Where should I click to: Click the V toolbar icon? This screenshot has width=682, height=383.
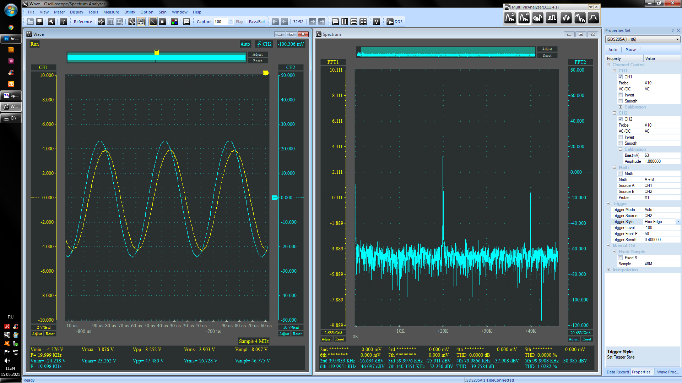[377, 22]
